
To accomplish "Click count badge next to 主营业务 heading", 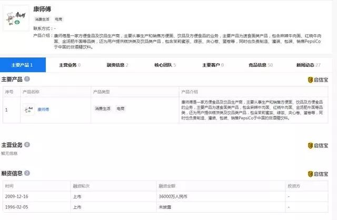I will click(27, 145).
